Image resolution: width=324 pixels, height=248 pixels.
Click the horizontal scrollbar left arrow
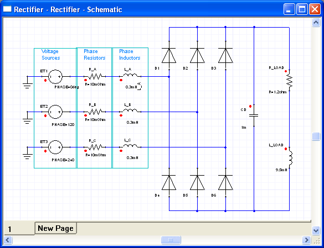tap(8, 240)
